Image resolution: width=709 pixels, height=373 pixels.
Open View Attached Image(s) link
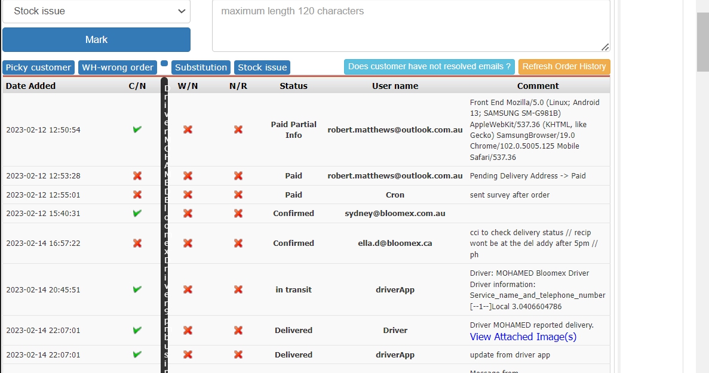(x=523, y=337)
